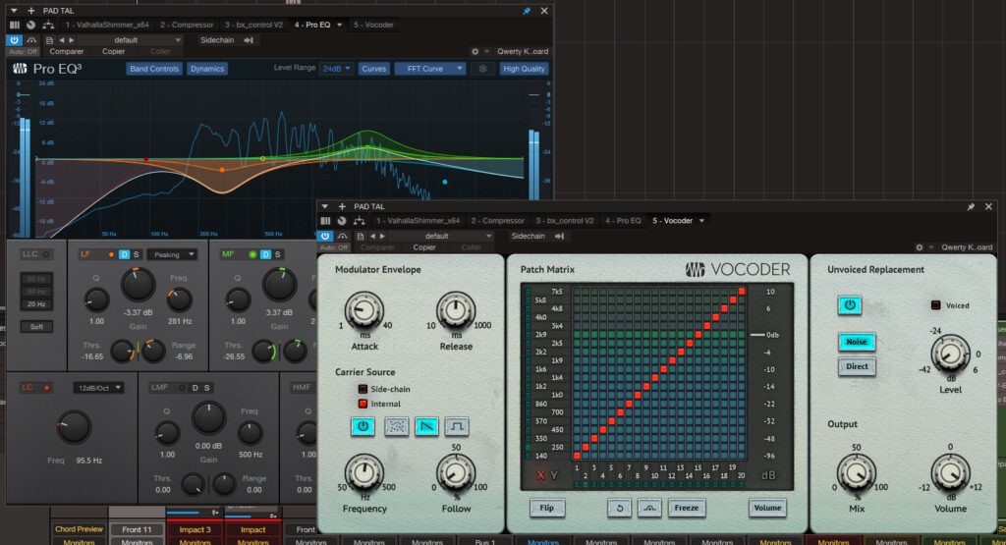Click the Soft button under LLC

point(36,327)
